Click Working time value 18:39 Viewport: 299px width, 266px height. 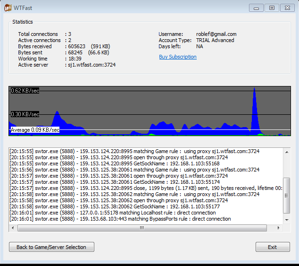click(75, 59)
